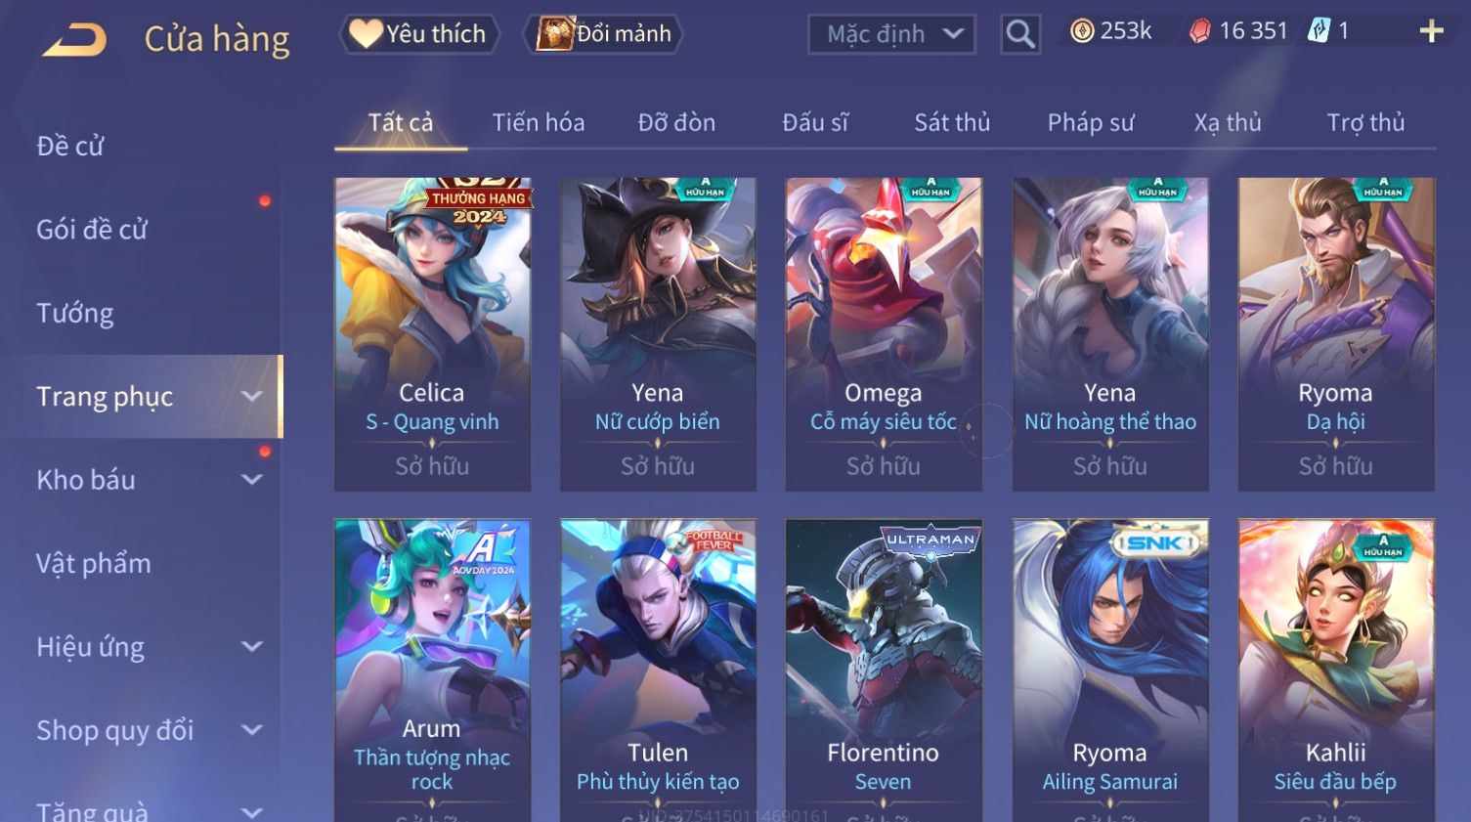The height and width of the screenshot is (822, 1471).
Task: Switch to the Pháp sư tab
Action: point(1091,122)
